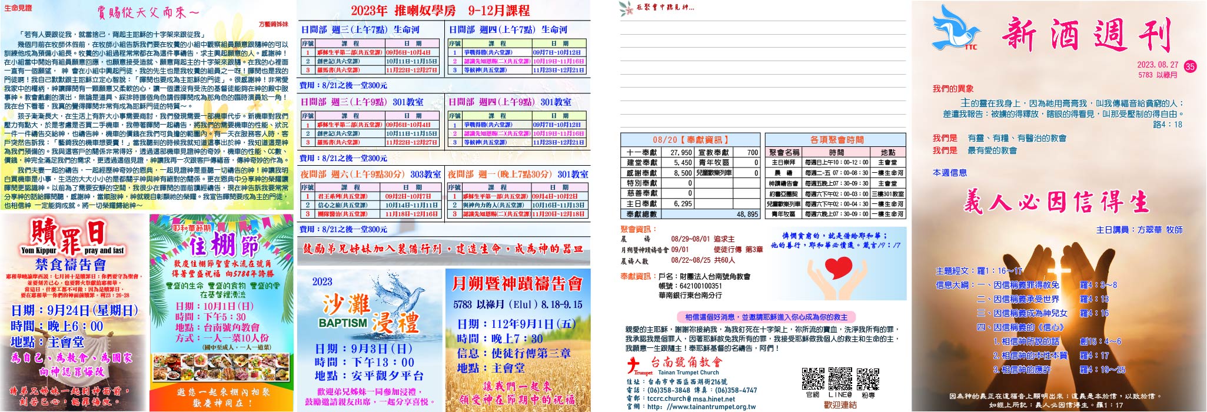Click the 粉專 QR code

click(868, 378)
